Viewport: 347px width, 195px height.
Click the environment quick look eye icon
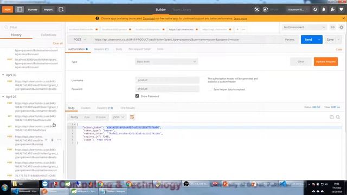click(x=332, y=27)
